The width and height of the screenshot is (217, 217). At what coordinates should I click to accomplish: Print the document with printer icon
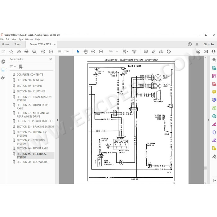tap(26, 52)
